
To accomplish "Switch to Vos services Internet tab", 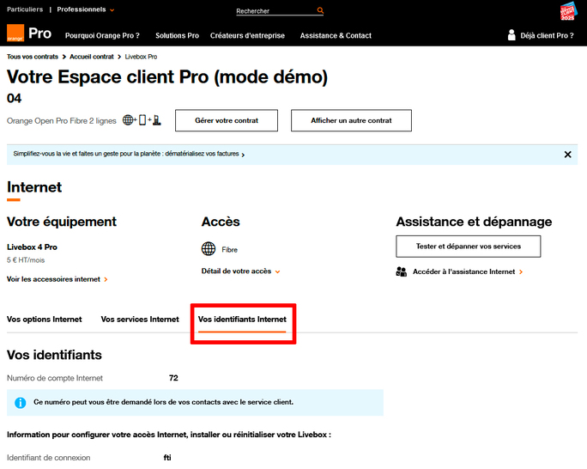I will tap(140, 320).
